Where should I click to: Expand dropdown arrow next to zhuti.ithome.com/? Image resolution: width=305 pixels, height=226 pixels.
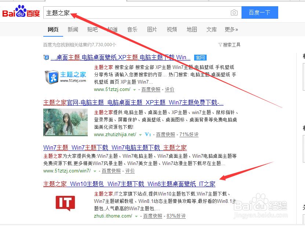coord(137,216)
